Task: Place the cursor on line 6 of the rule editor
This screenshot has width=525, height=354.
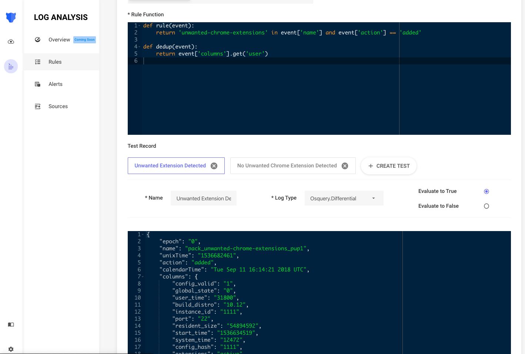Action: pyautogui.click(x=326, y=61)
